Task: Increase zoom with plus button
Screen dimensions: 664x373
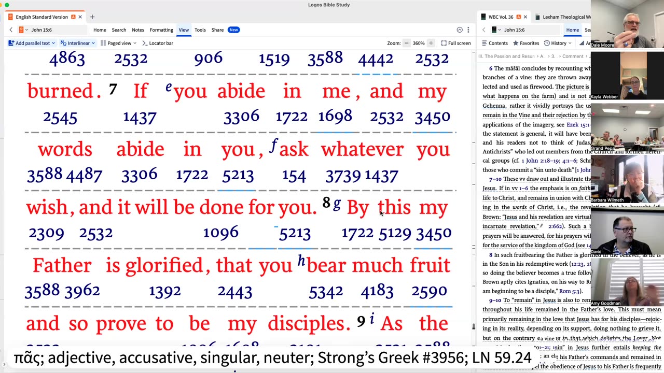Action: point(431,43)
